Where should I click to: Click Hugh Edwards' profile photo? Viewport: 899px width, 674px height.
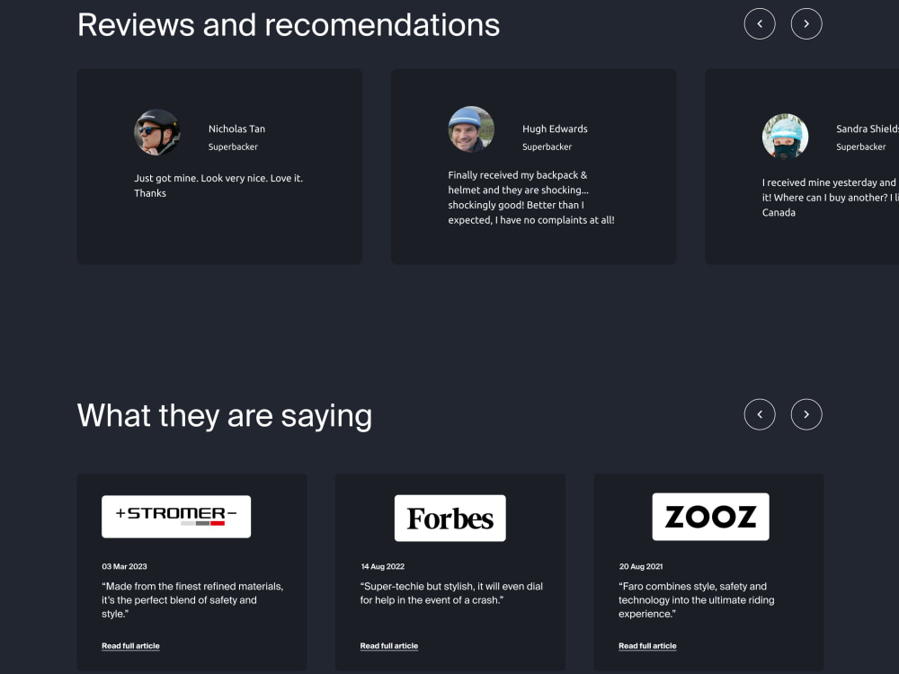pos(471,129)
